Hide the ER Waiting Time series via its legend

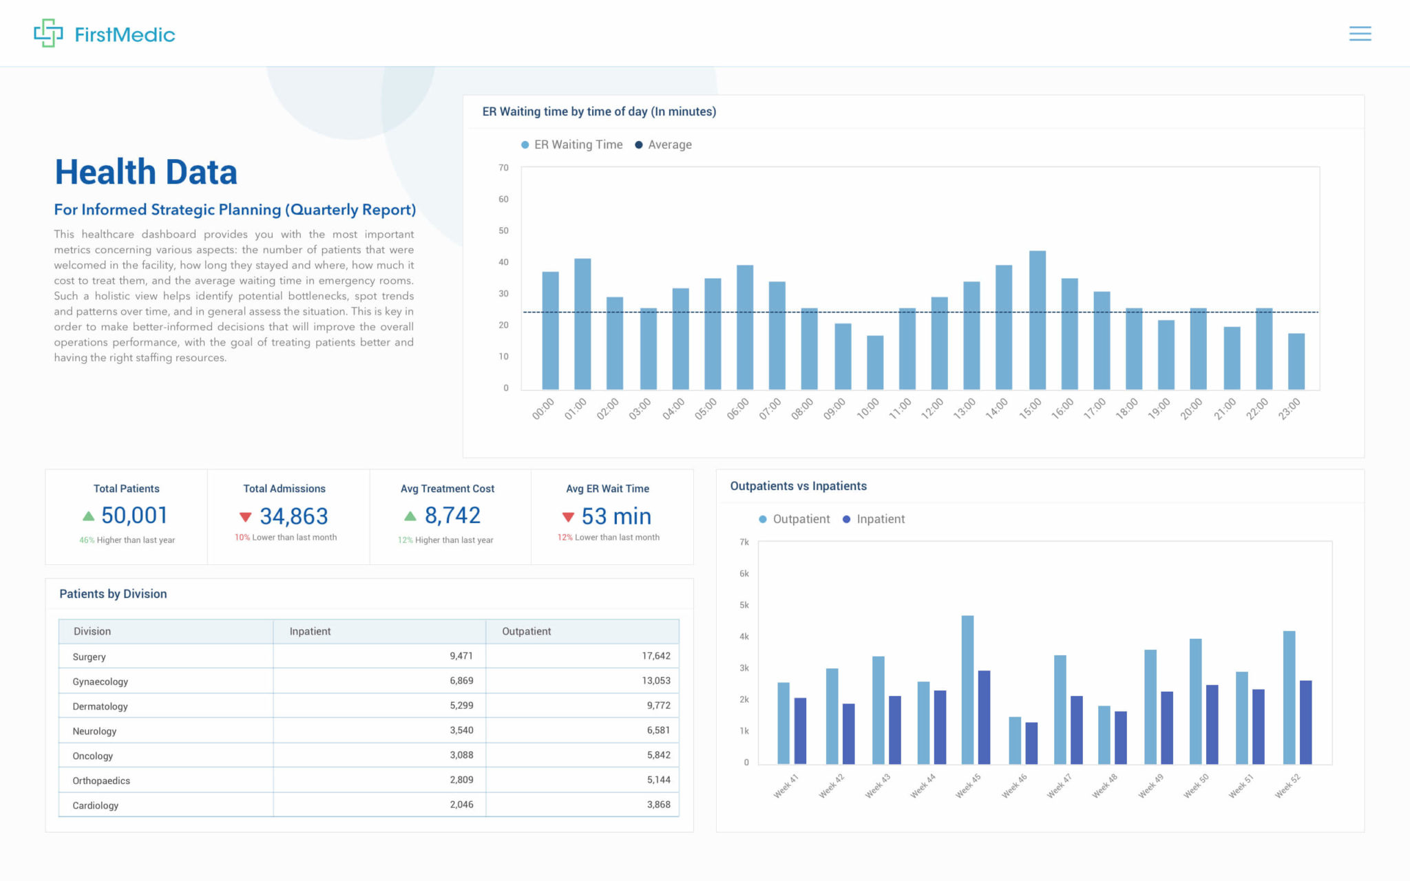point(525,145)
